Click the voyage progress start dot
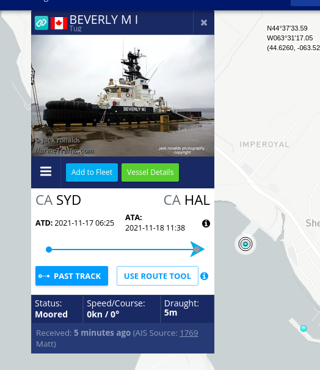Viewport: 320px width, 370px height. (49, 250)
